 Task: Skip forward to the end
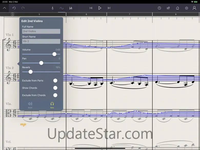(x=109, y=8)
